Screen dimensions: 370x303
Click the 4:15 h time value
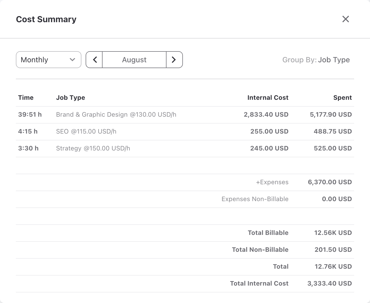28,131
